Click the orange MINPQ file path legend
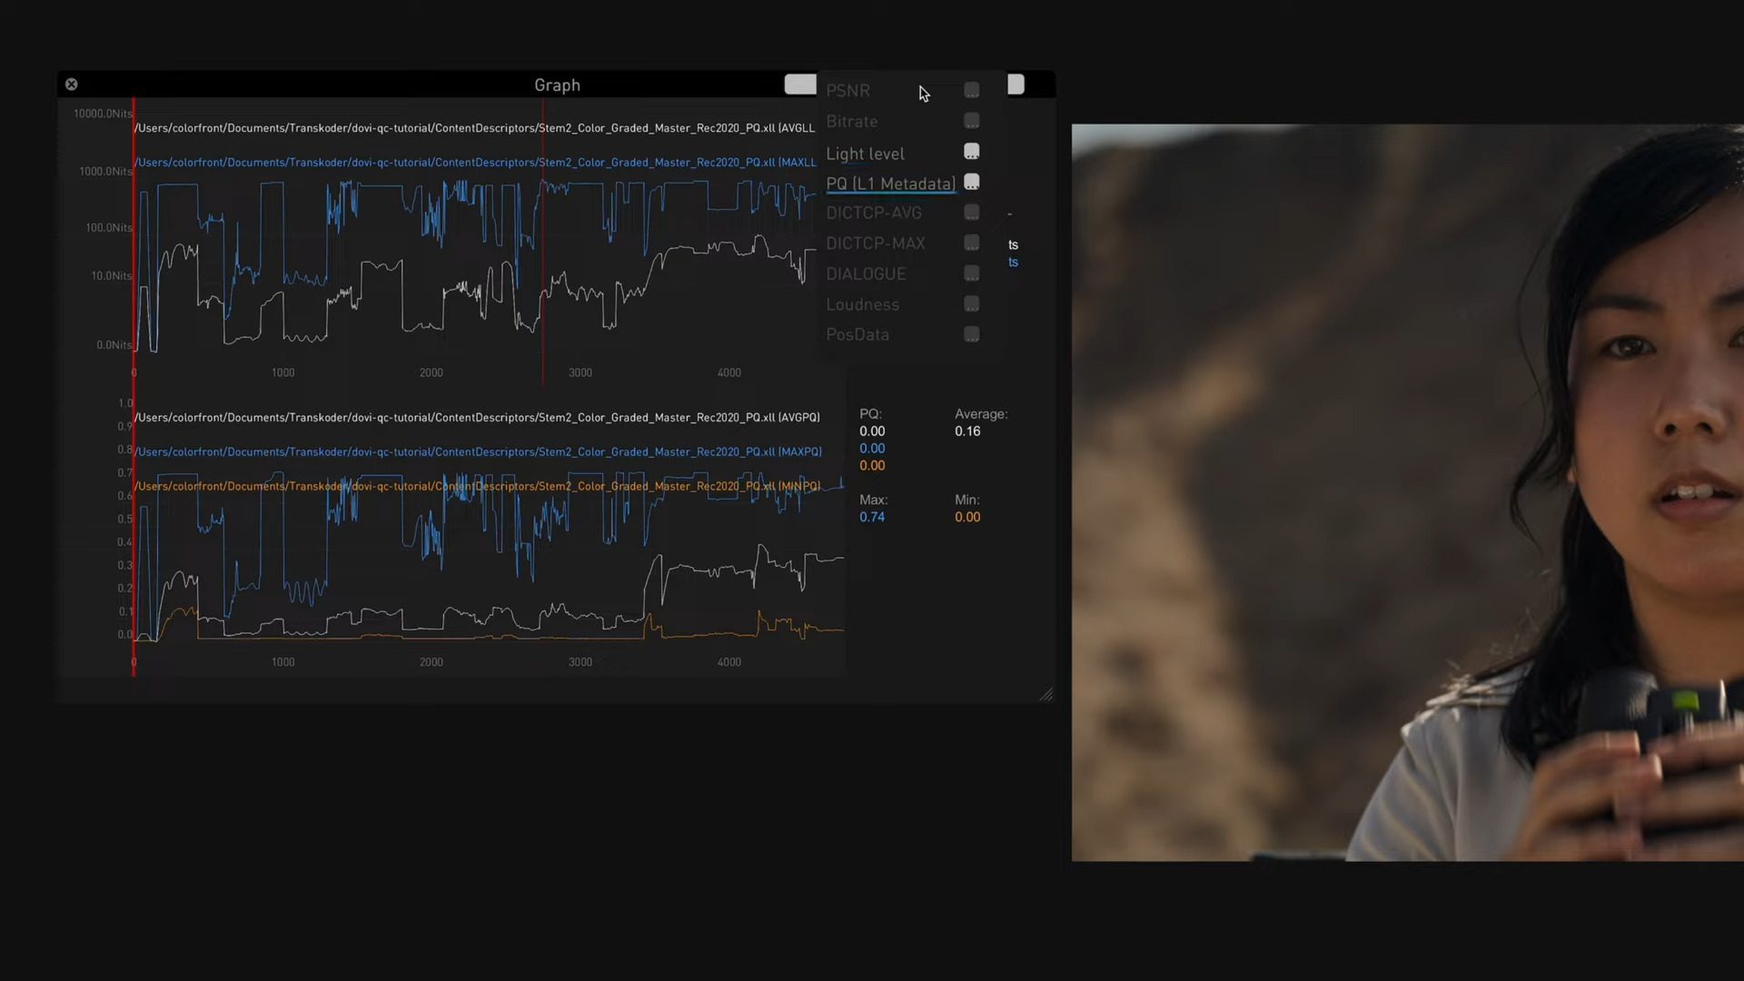This screenshot has width=1744, height=981. 478,486
